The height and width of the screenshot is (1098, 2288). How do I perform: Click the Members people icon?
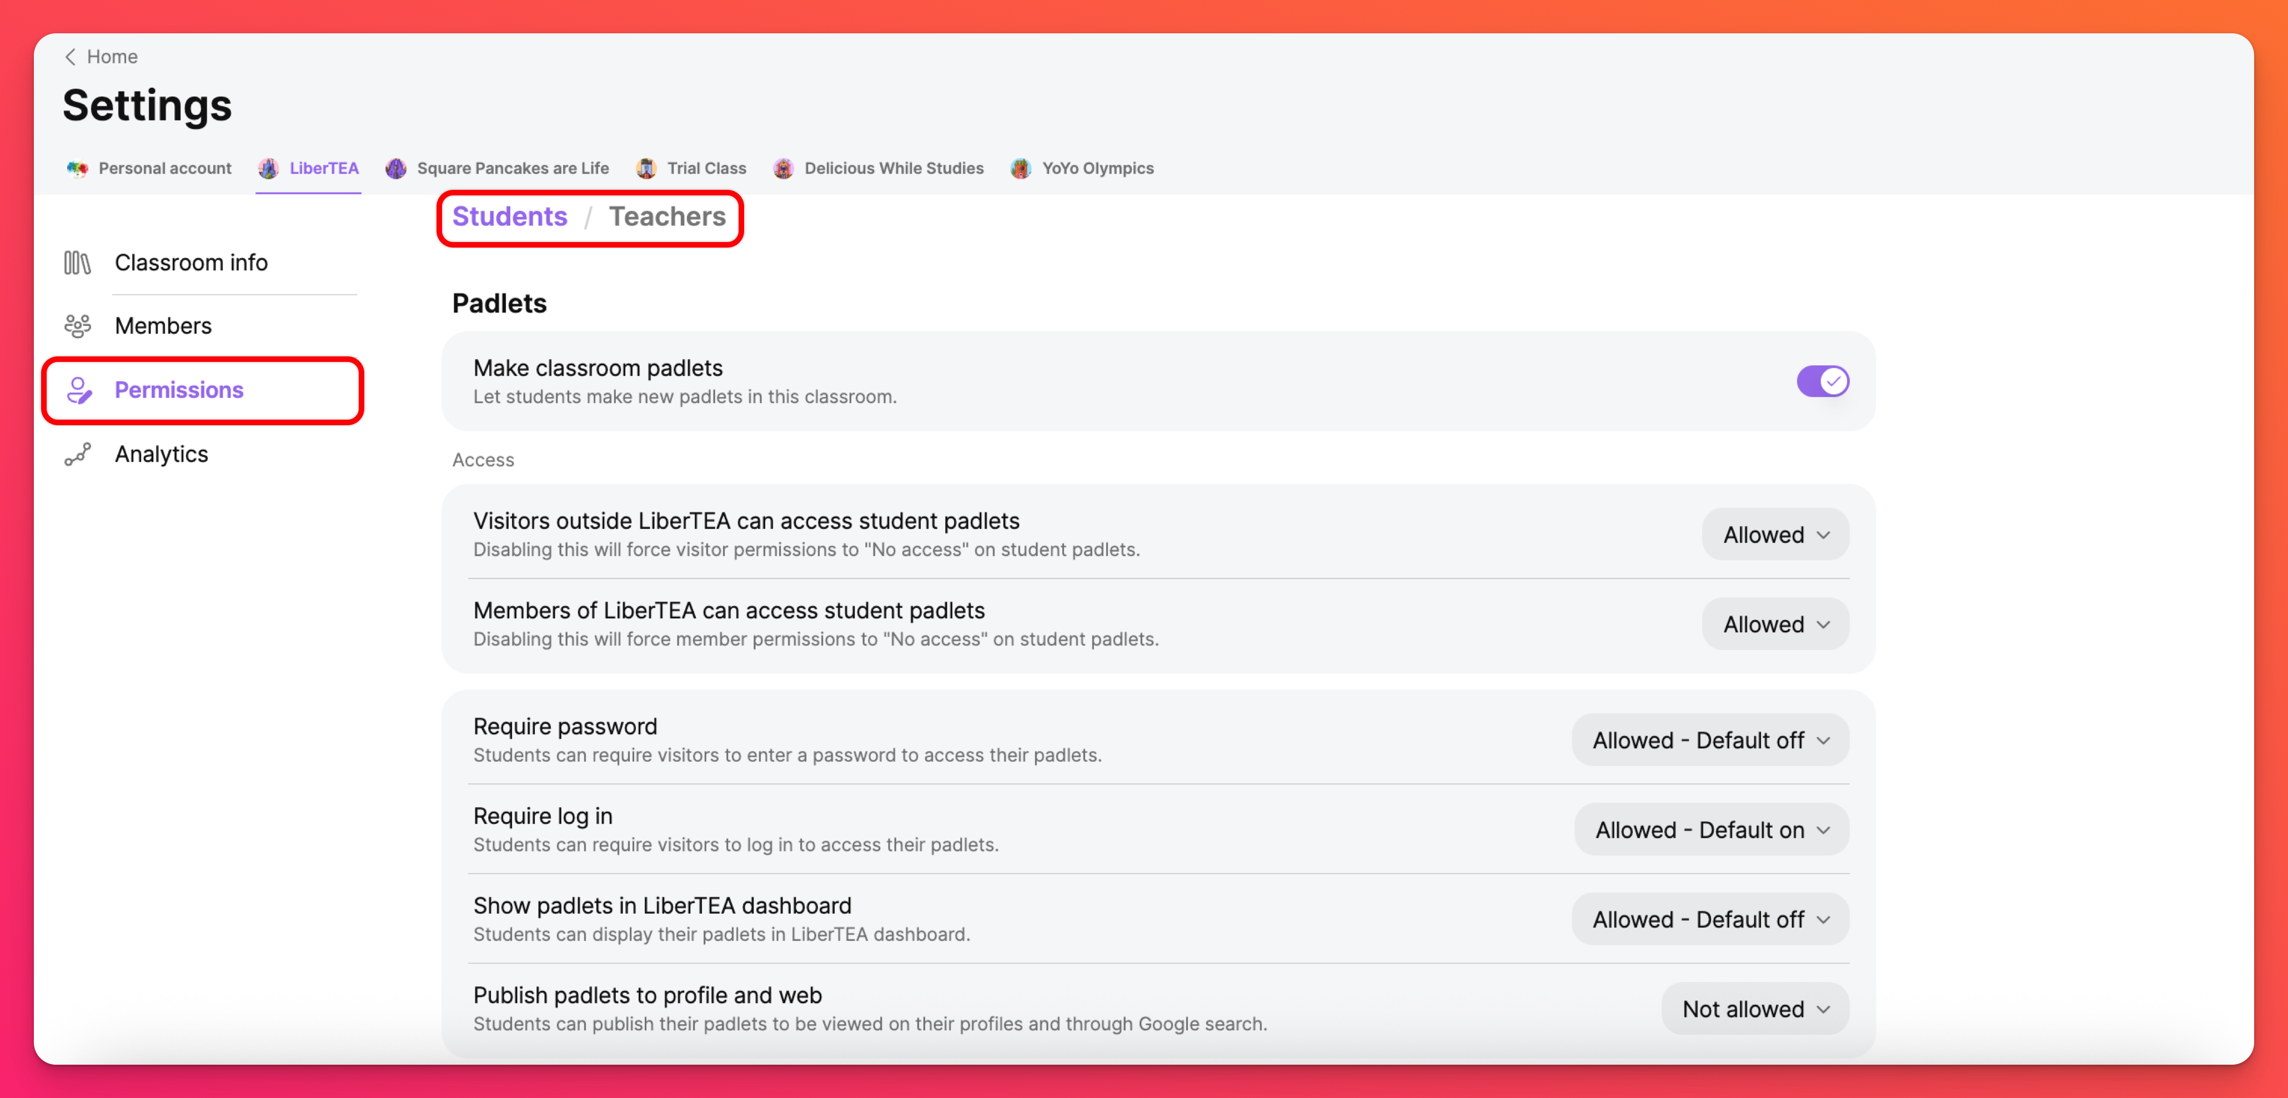click(x=77, y=326)
